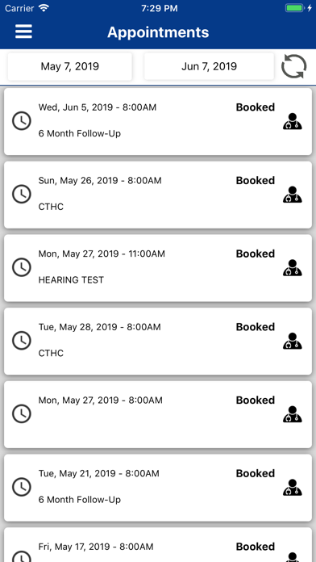Tap clock icon on May 26 CTHC appointment
This screenshot has width=316, height=562.
tap(22, 195)
